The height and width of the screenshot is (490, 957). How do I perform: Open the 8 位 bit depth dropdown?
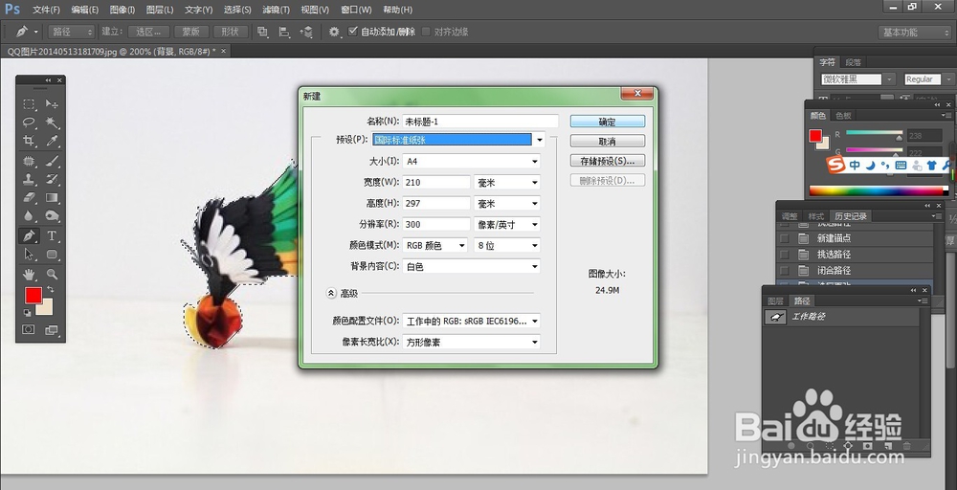coord(506,245)
